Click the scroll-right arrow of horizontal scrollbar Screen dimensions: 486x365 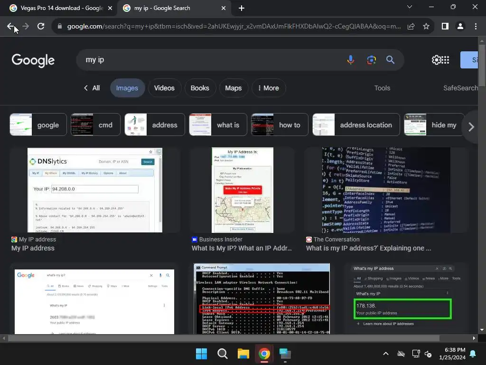click(x=474, y=338)
